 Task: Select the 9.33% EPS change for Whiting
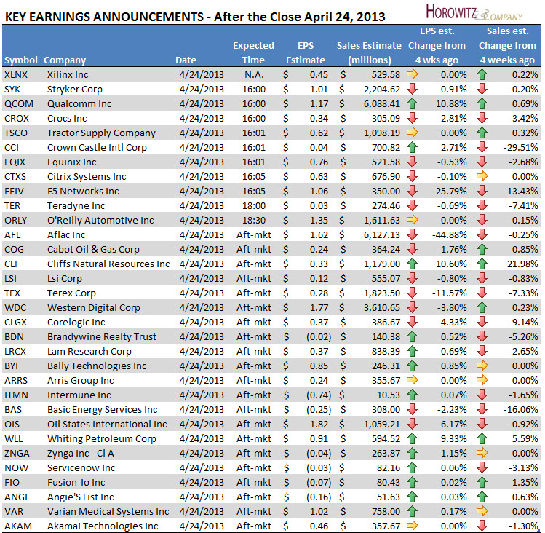(x=453, y=439)
